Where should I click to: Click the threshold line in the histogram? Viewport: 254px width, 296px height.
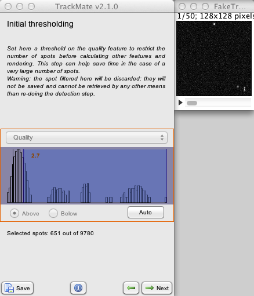pyautogui.click(x=23, y=176)
